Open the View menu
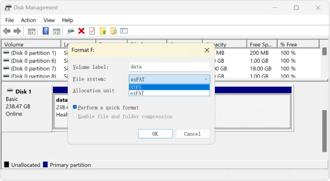This screenshot has width=330, height=181. [49, 20]
